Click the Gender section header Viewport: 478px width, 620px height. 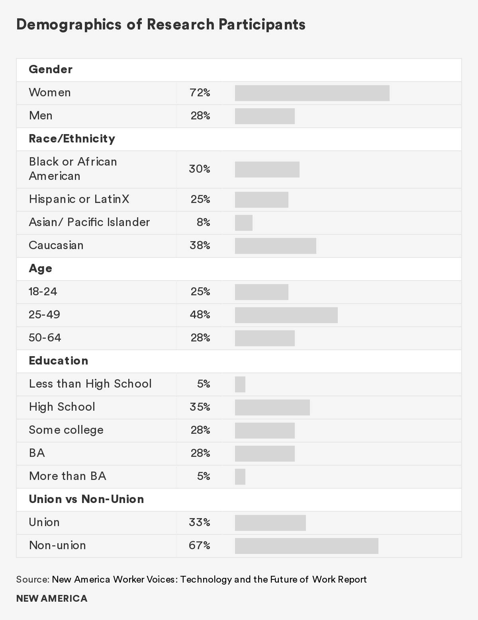click(51, 70)
